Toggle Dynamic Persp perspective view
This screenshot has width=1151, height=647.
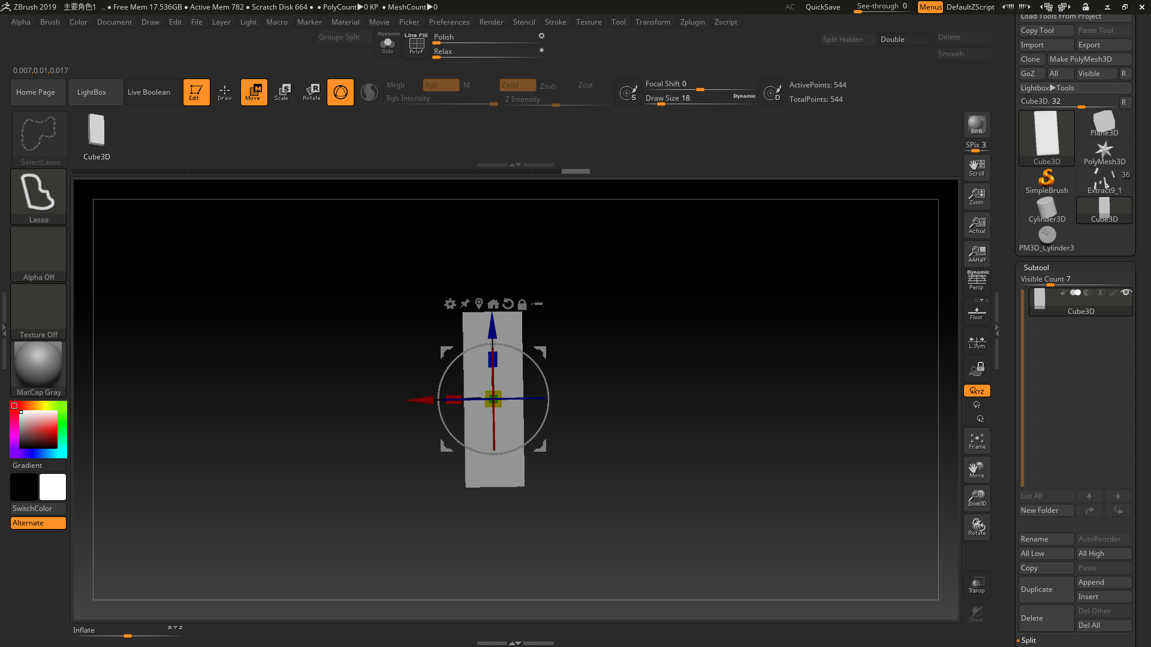[x=977, y=281]
